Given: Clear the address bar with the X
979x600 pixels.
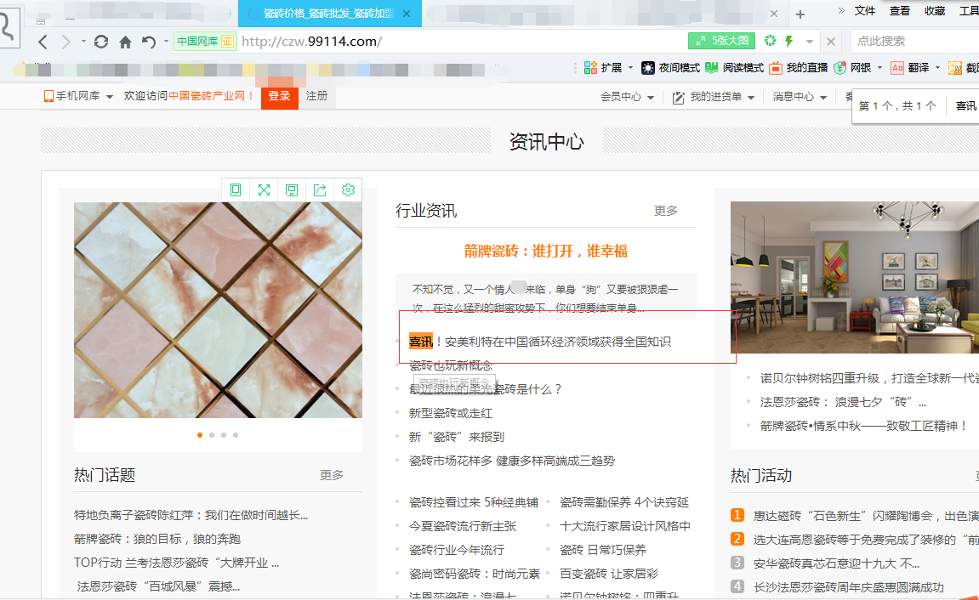Looking at the screenshot, I should [830, 42].
